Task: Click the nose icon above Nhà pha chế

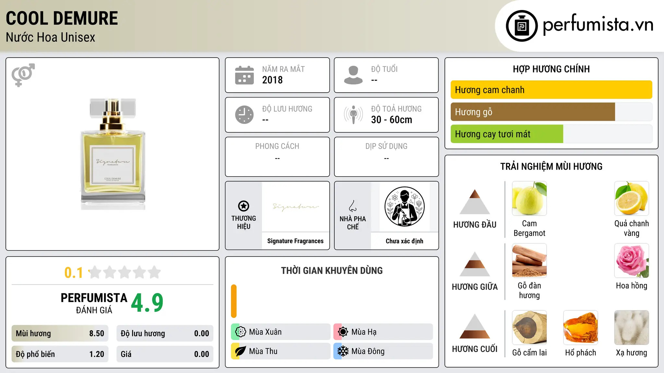Action: point(353,206)
